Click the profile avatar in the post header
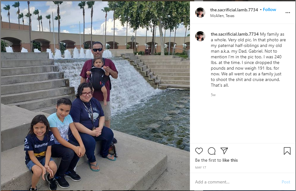This screenshot has width=296, height=191. click(x=200, y=13)
